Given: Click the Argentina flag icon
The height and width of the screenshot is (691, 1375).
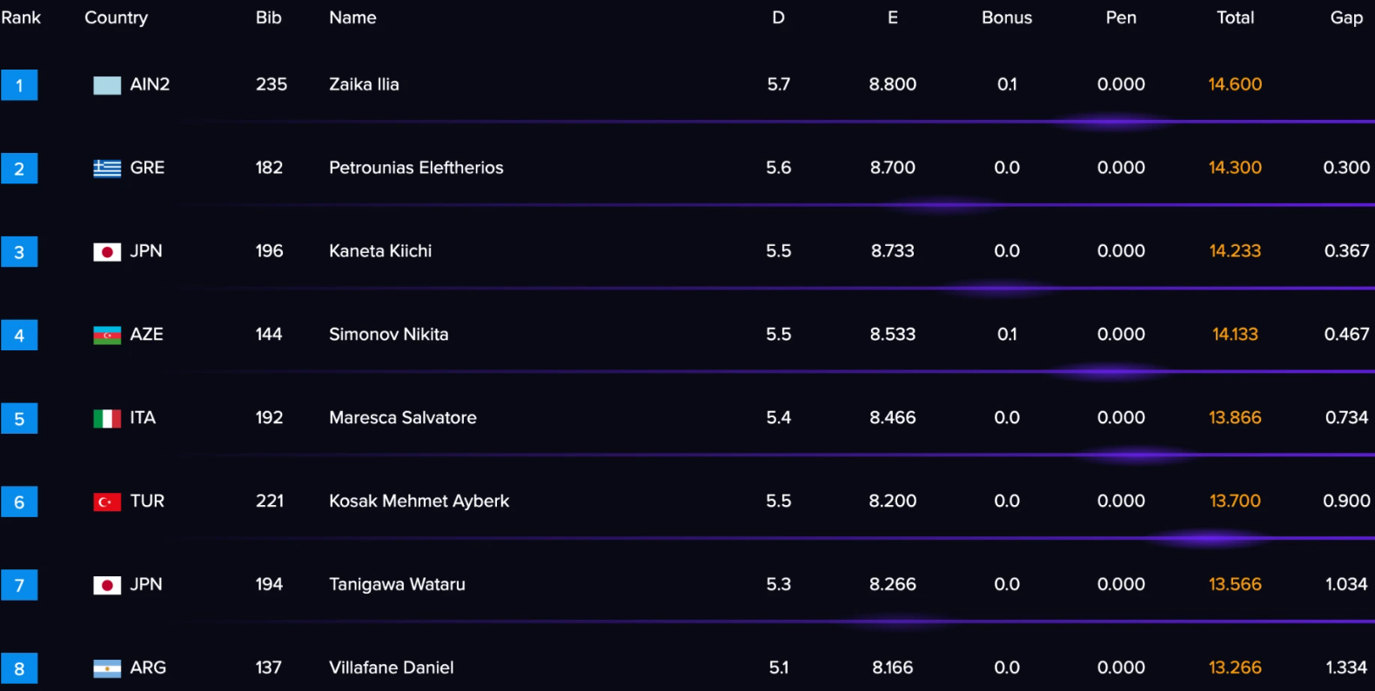Looking at the screenshot, I should point(107,668).
